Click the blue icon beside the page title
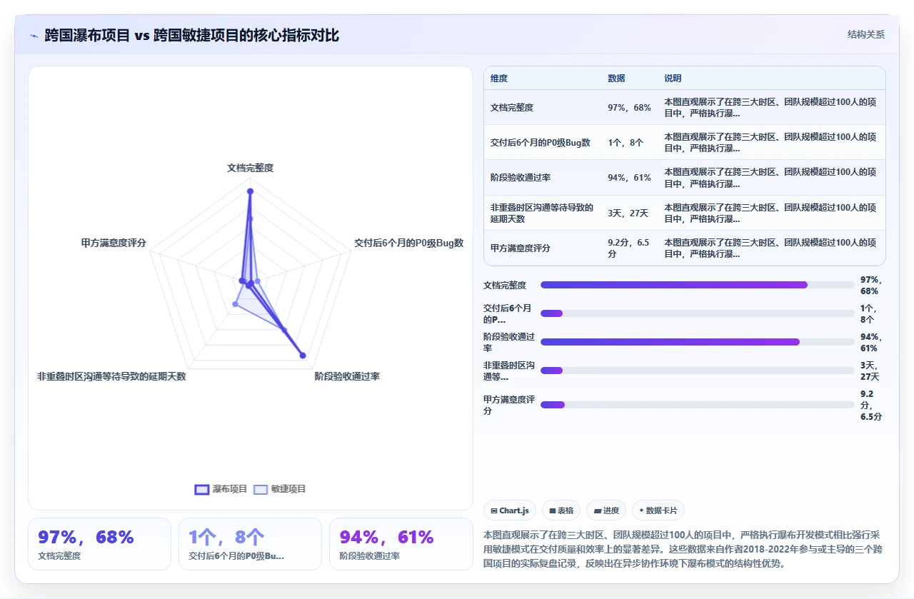The image size is (914, 599). [x=34, y=35]
